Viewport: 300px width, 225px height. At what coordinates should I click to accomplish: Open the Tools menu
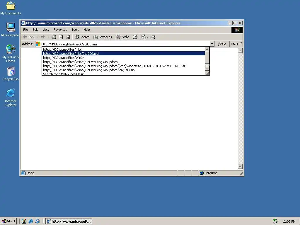75,30
